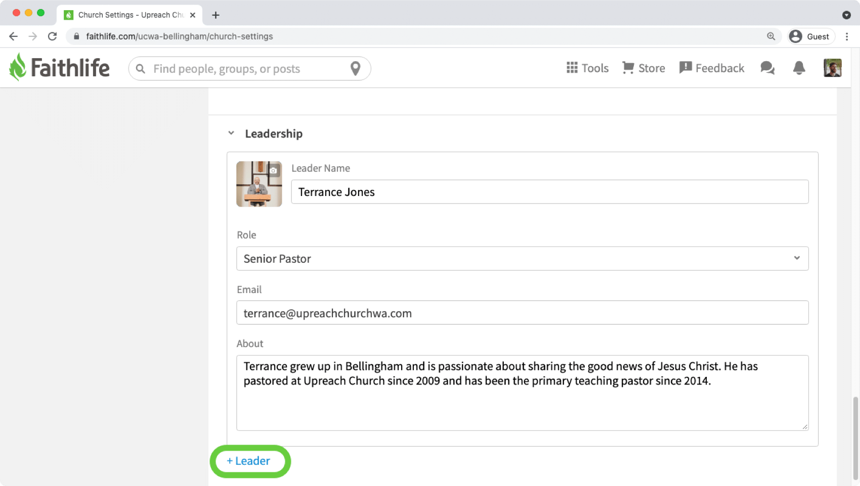Click the Email input field
This screenshot has height=486, width=860.
523,313
